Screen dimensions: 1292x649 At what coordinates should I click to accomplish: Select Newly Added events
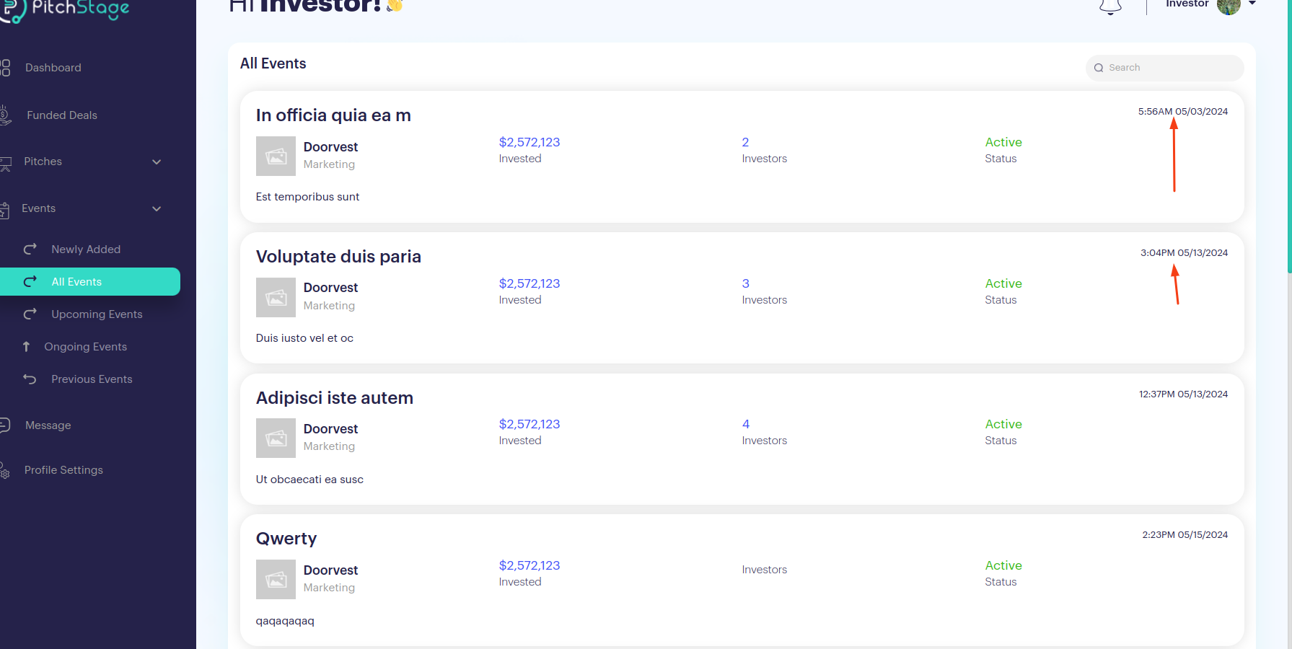tap(86, 250)
